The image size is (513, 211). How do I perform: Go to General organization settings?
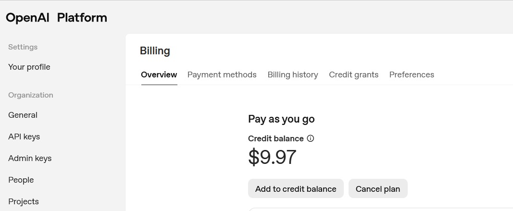(x=23, y=115)
